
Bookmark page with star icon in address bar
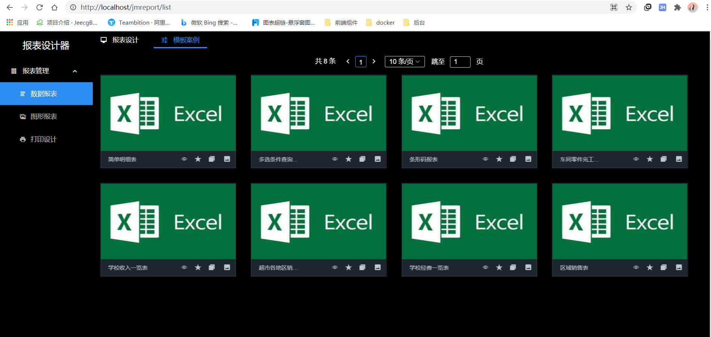[x=629, y=7]
